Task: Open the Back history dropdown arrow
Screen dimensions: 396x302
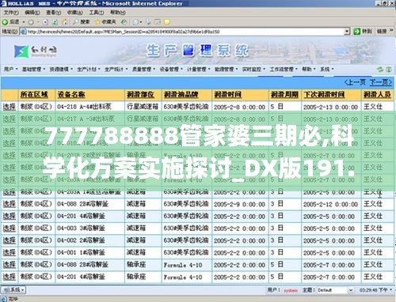Action: click(x=24, y=22)
